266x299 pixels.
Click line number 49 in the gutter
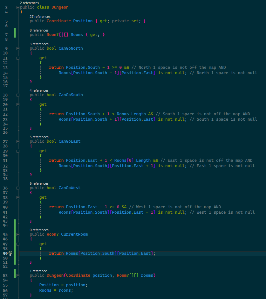point(5,253)
